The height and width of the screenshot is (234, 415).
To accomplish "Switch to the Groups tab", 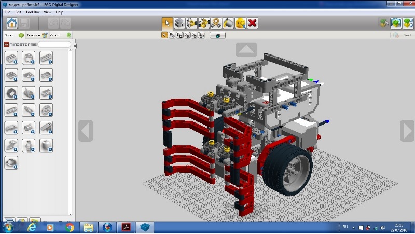I will (61, 35).
